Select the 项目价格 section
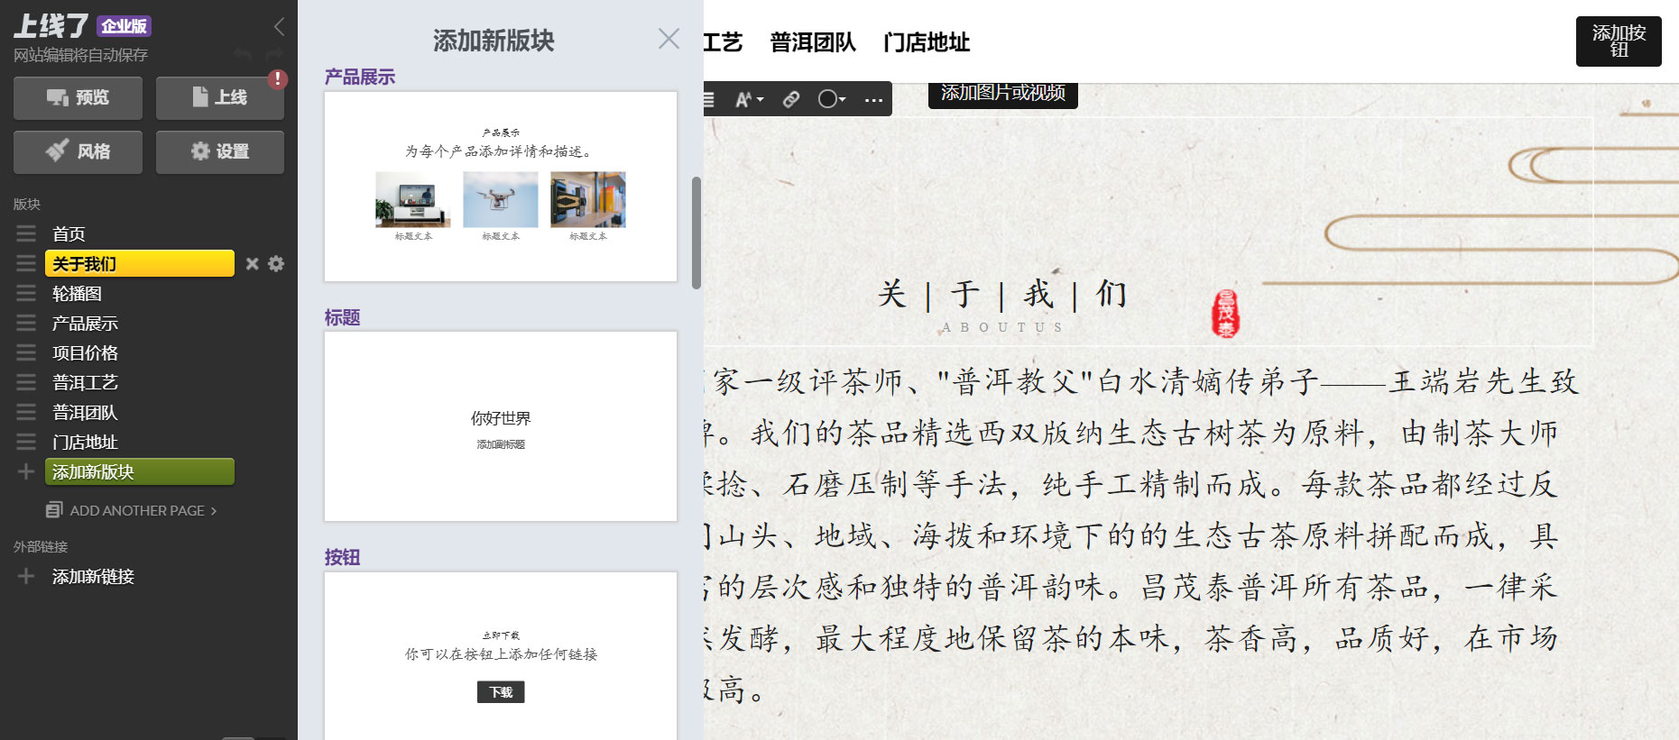The width and height of the screenshot is (1679, 740). (x=85, y=353)
